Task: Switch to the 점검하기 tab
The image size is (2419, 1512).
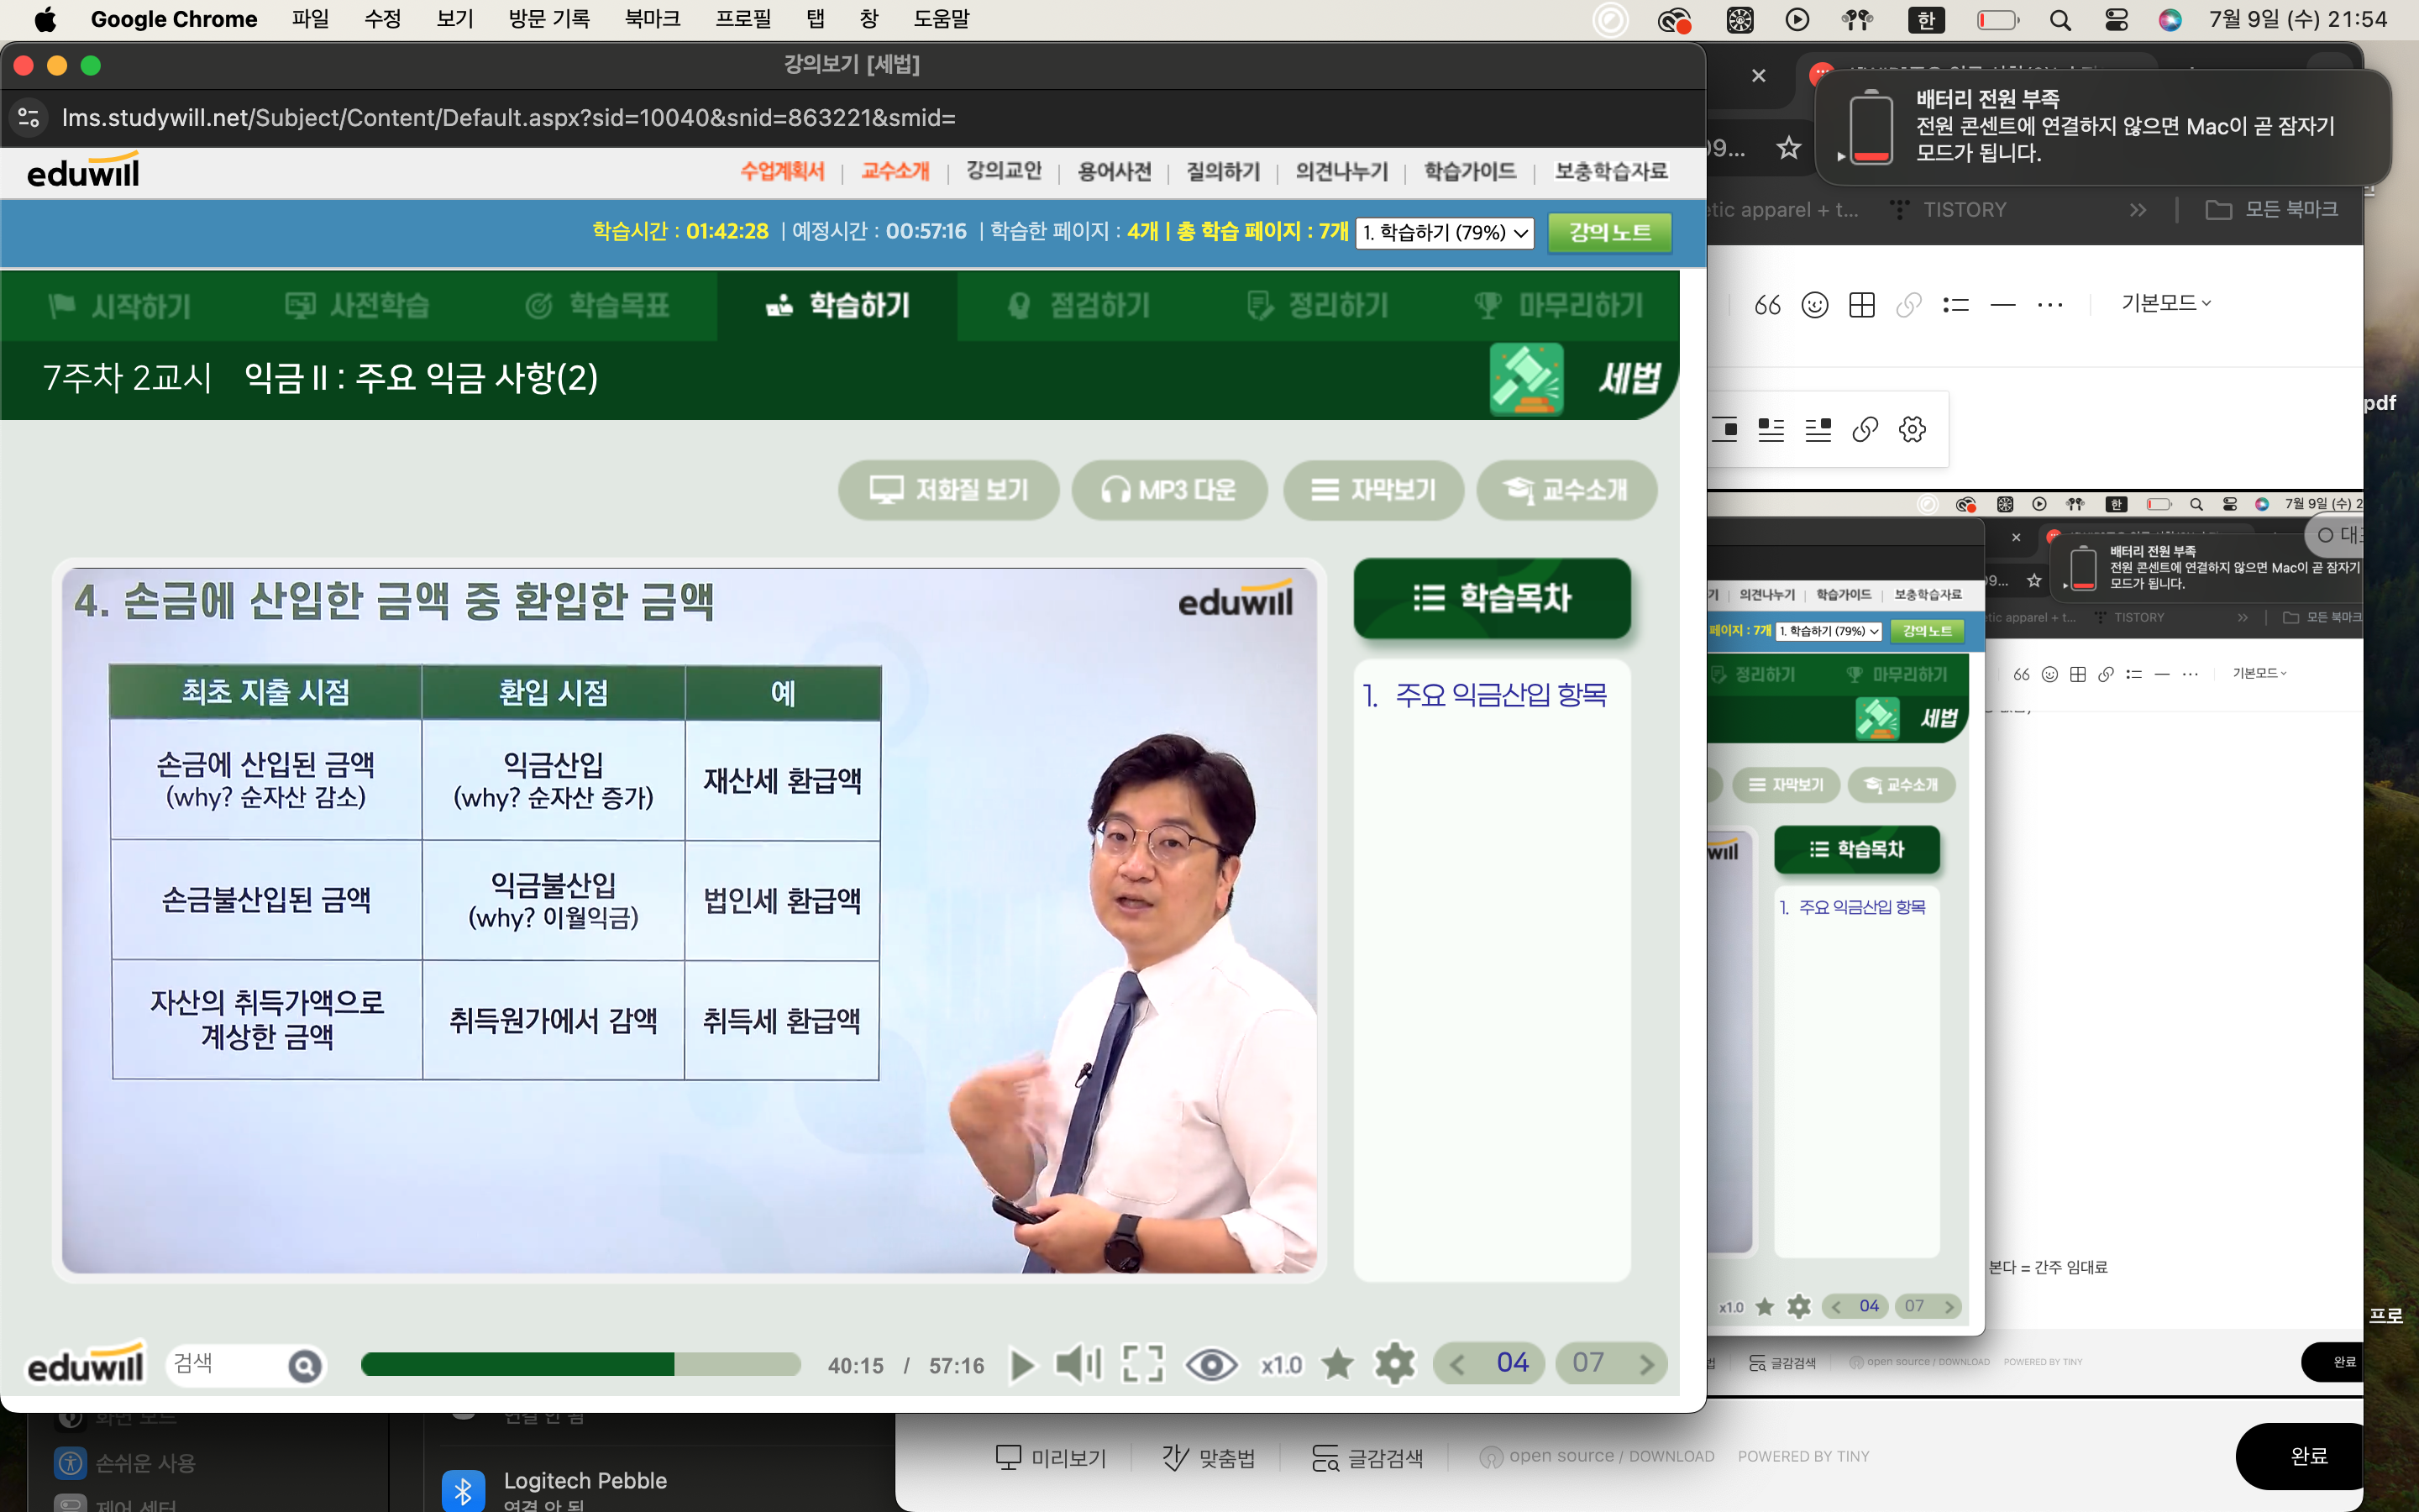Action: 1078,305
